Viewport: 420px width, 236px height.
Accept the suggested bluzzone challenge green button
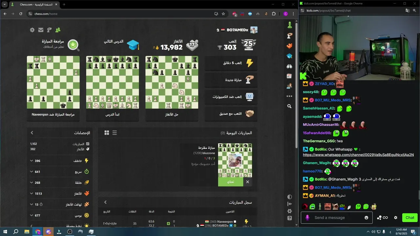pos(231,182)
